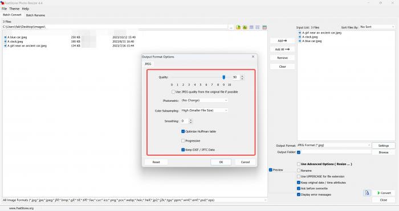Switch file list to thumbnails view icon
This screenshot has width=399, height=211.
click(x=251, y=27)
